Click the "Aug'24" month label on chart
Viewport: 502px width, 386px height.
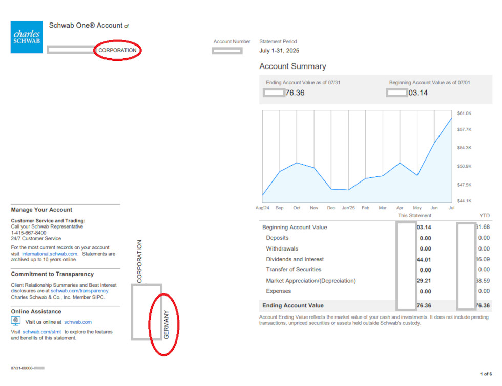click(262, 208)
